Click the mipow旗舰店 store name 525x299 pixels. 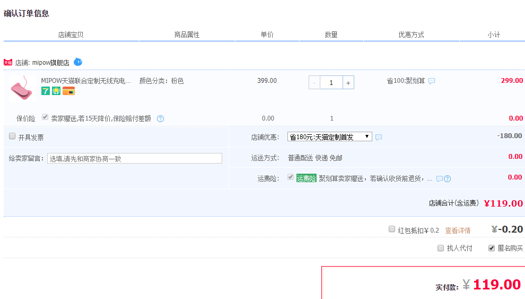tap(50, 63)
